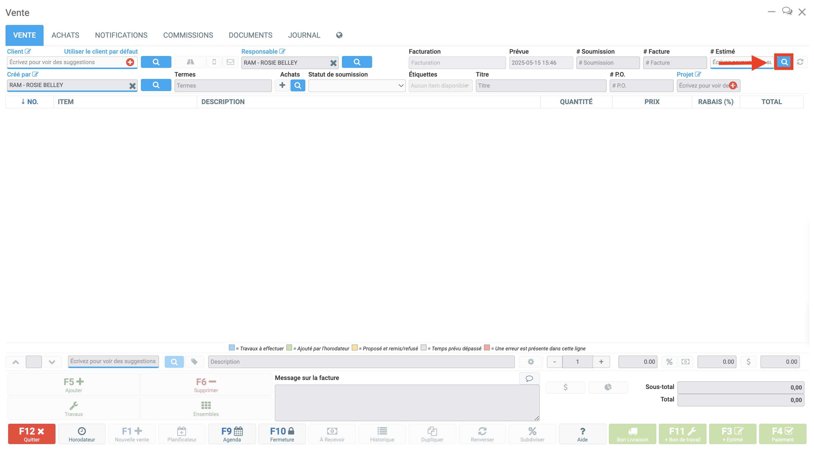Add a purchase with the Achats plus
Screen dimensions: 814x449
click(x=282, y=85)
